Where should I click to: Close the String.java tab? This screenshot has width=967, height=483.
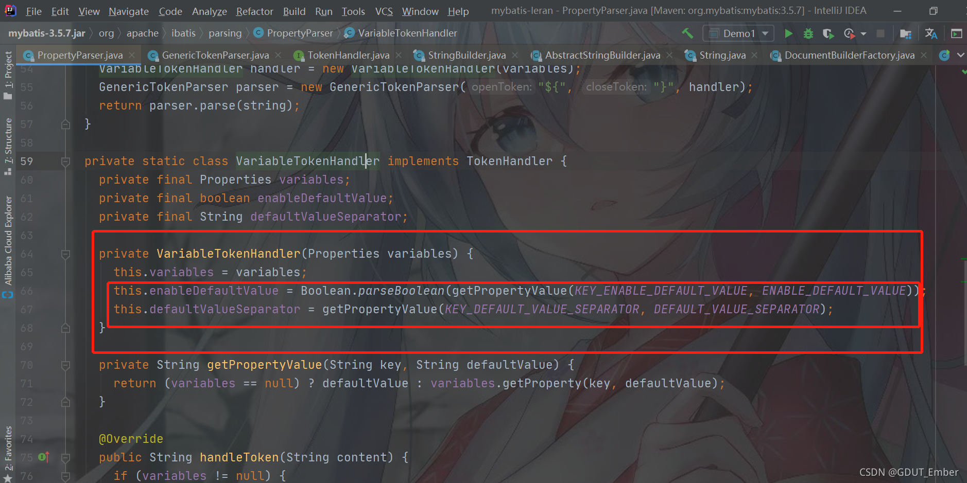click(x=754, y=55)
